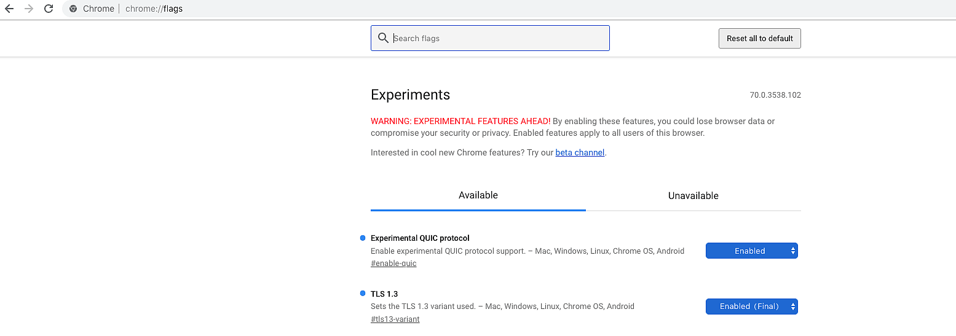Click the Chrome logo in address bar

(73, 9)
